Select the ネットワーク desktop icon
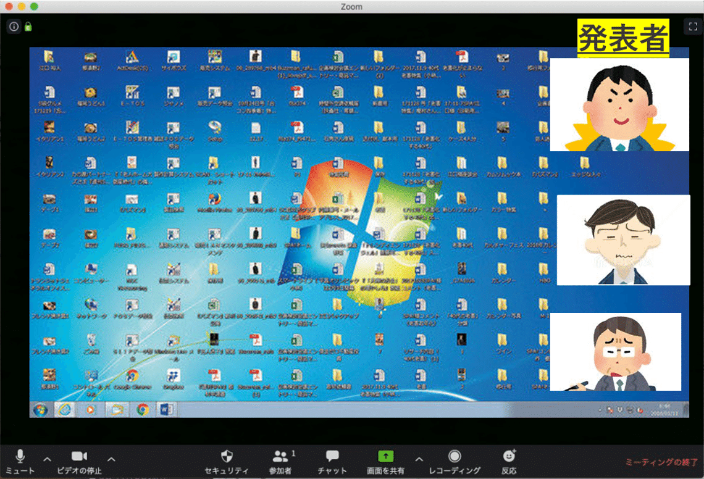704x479 pixels. (x=91, y=309)
